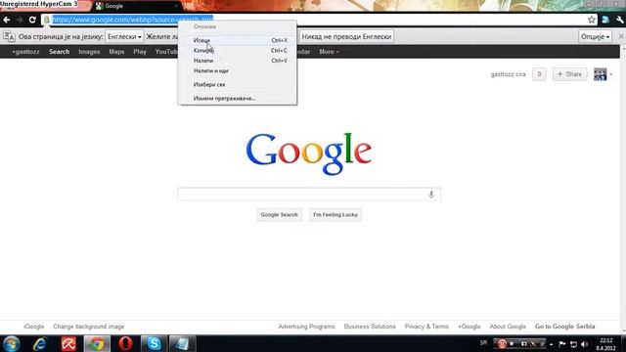Close the translation bar with its X
Image resolution: width=626 pixels, height=352 pixels.
621,36
